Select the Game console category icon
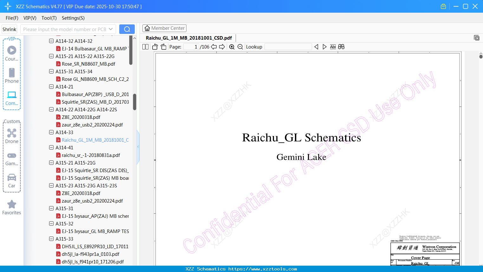This screenshot has height=272, width=483. (x=12, y=159)
